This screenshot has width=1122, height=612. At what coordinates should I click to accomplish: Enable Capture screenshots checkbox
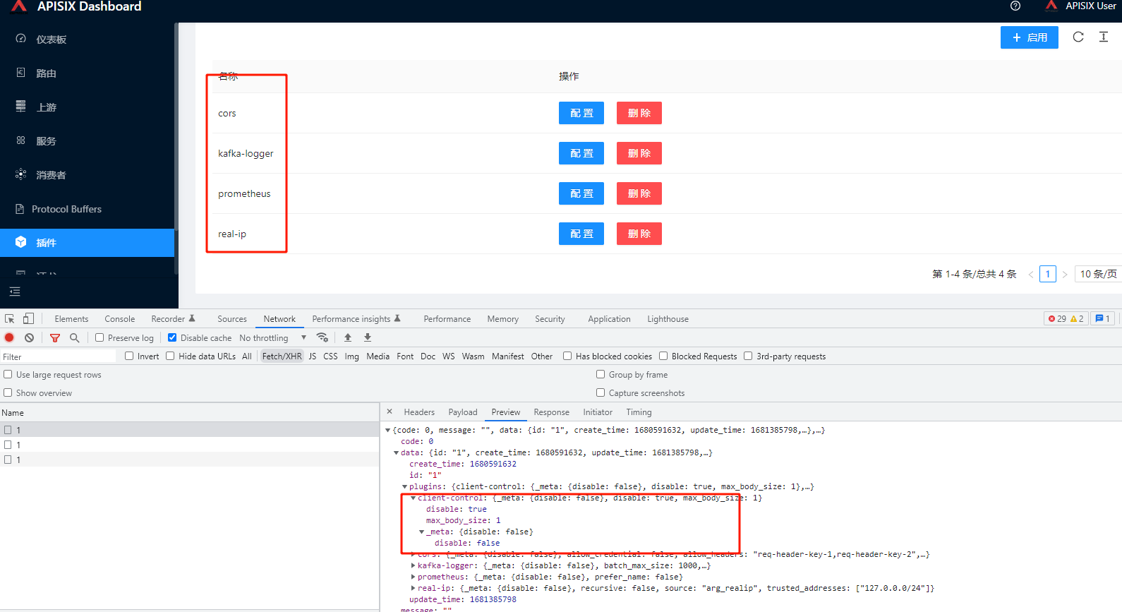tap(601, 392)
